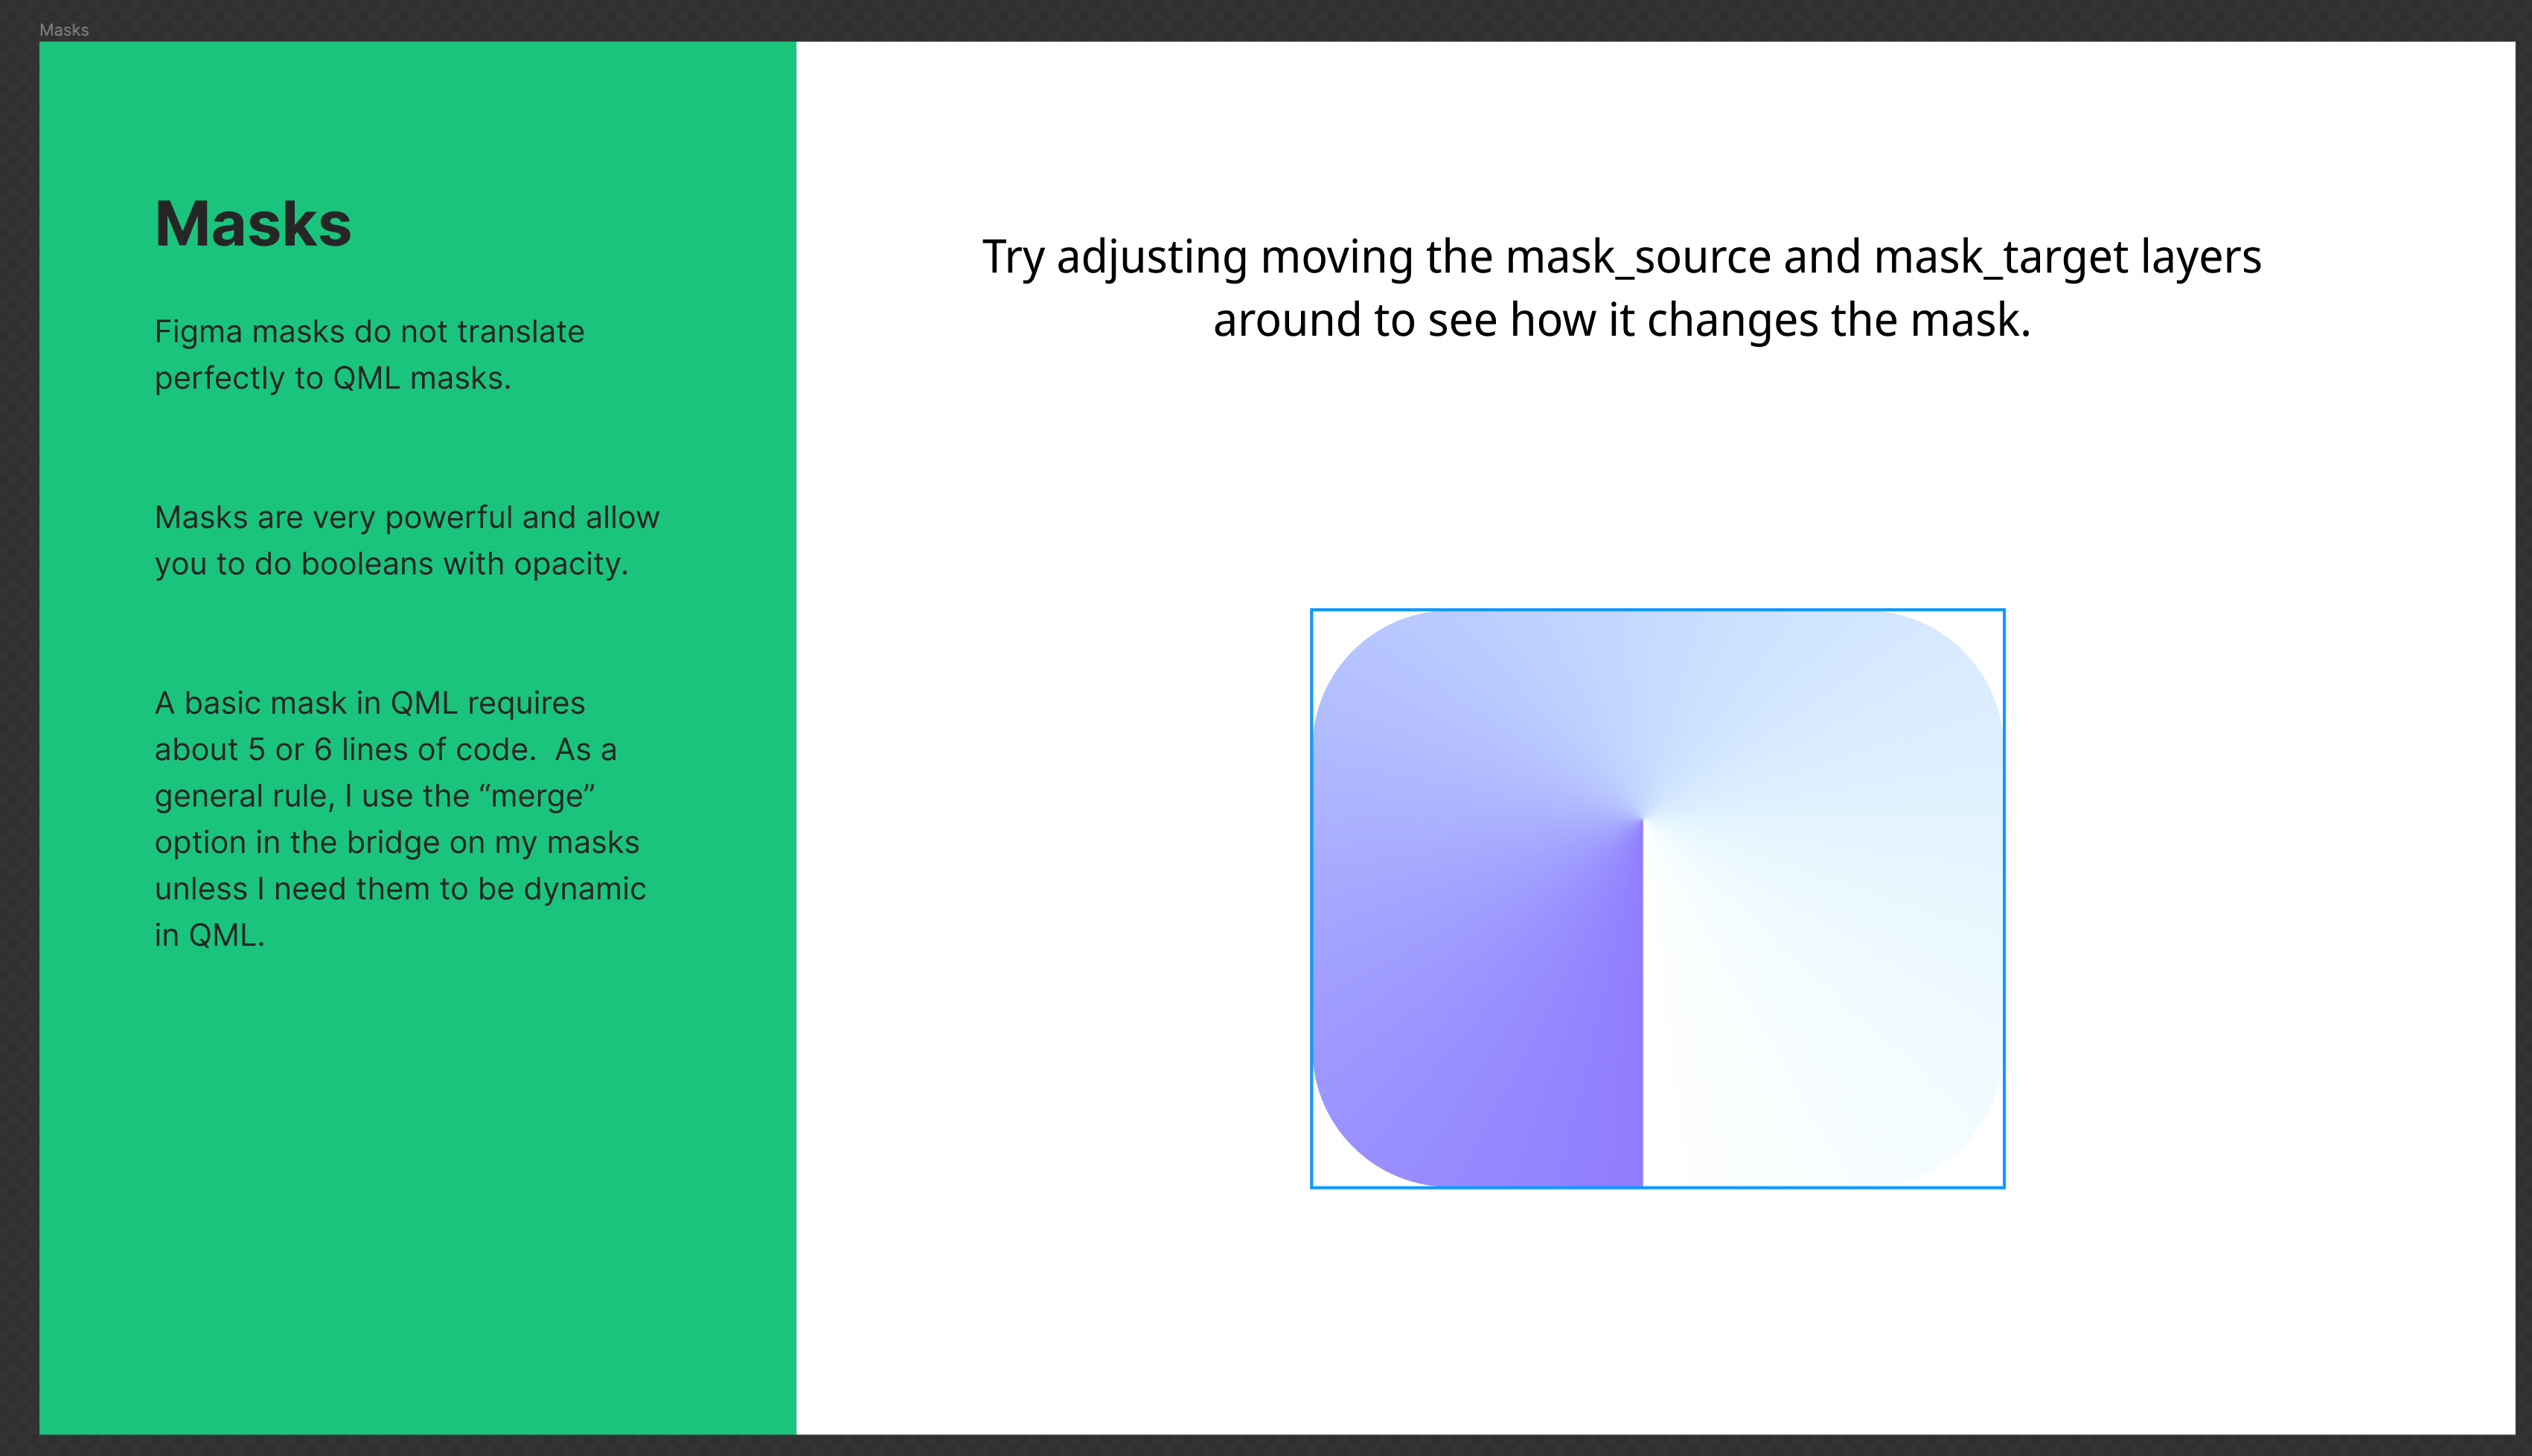
Task: Click the word mask_source in the instructions
Action: coord(1638,257)
